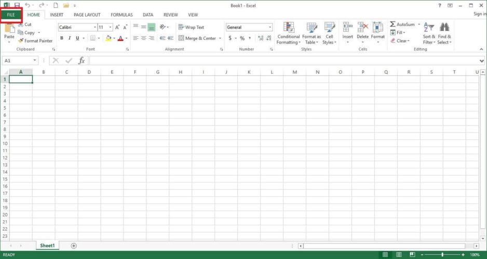Image resolution: width=487 pixels, height=259 pixels.
Task: Select column header D
Action: 89,72
